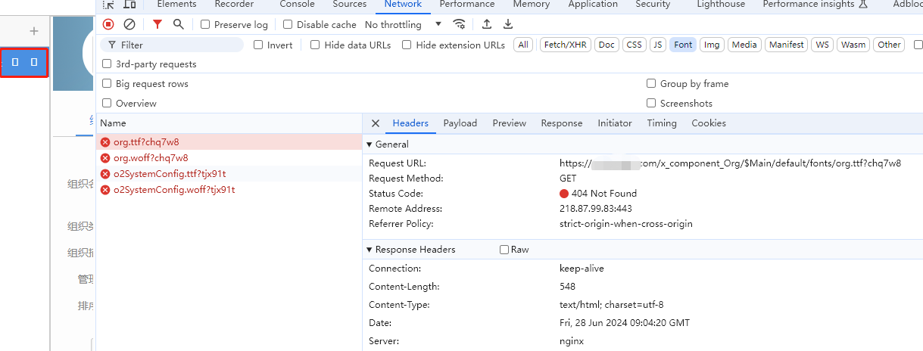Collapse the Response Headers section
The height and width of the screenshot is (351, 923).
coord(370,250)
